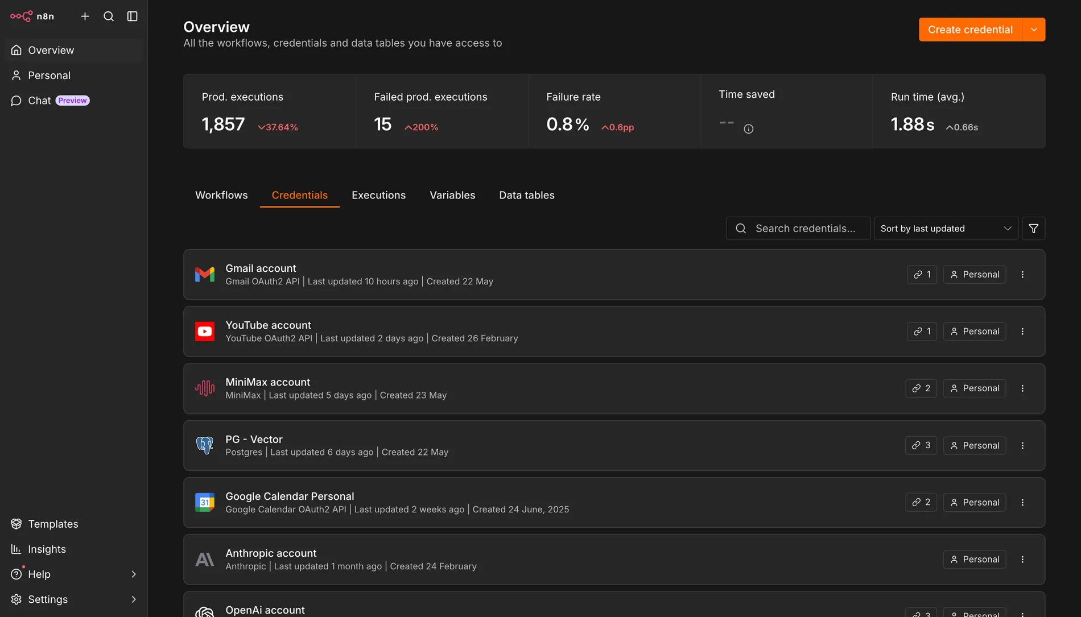
Task: Open the time saved info icon
Action: pyautogui.click(x=749, y=129)
